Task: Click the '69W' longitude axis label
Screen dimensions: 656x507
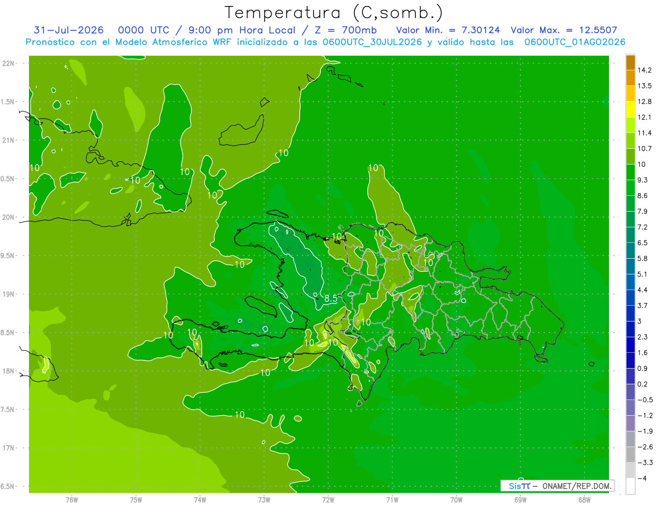Action: coord(520,500)
